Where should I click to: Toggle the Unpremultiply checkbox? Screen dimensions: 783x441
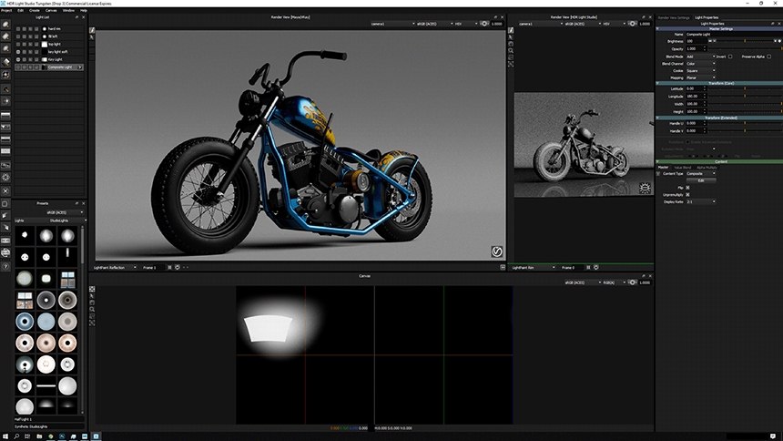tap(687, 194)
